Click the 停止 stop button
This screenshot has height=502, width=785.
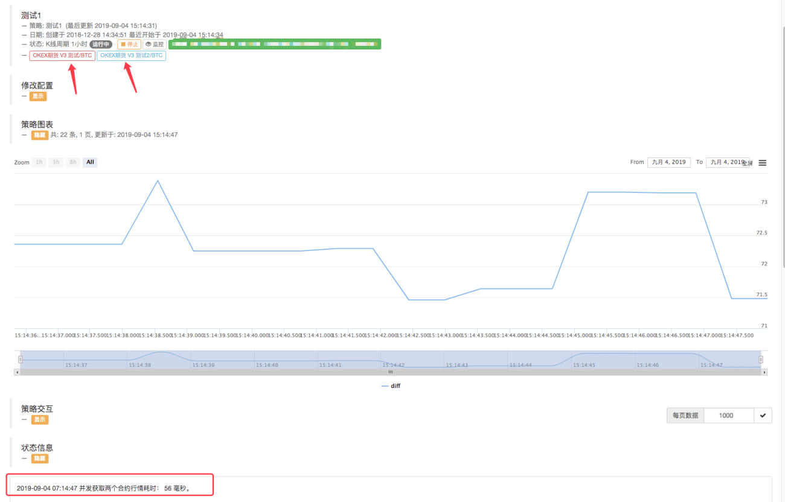129,44
